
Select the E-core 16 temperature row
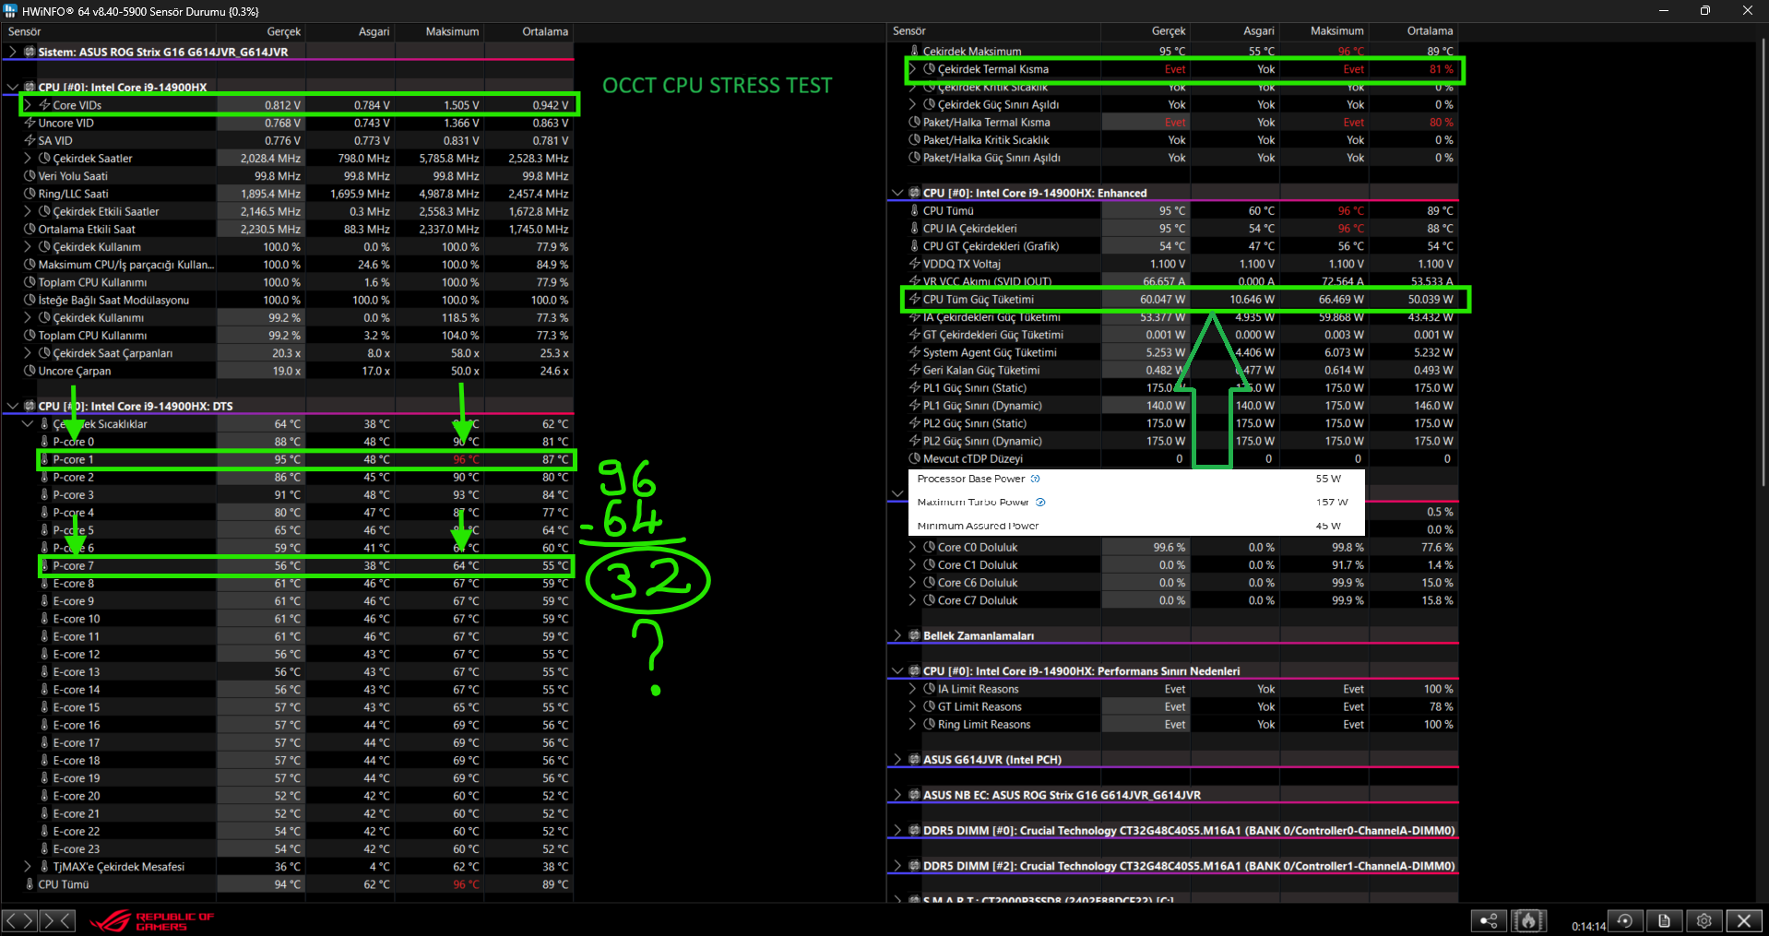pyautogui.click(x=287, y=726)
